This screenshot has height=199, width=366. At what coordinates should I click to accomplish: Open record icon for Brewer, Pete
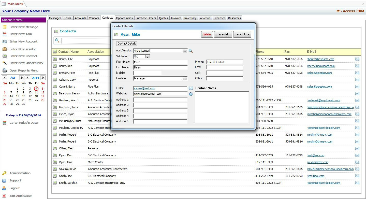coord(55,73)
